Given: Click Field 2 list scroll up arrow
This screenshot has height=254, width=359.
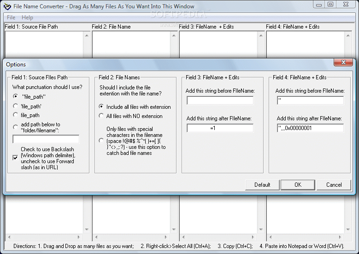Looking at the screenshot, I should click(x=174, y=35).
